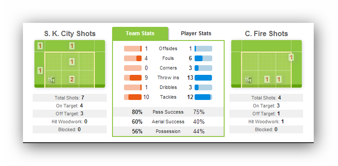Click the goal icon in S. K. City shot map
338x166 pixels.
tap(52, 80)
